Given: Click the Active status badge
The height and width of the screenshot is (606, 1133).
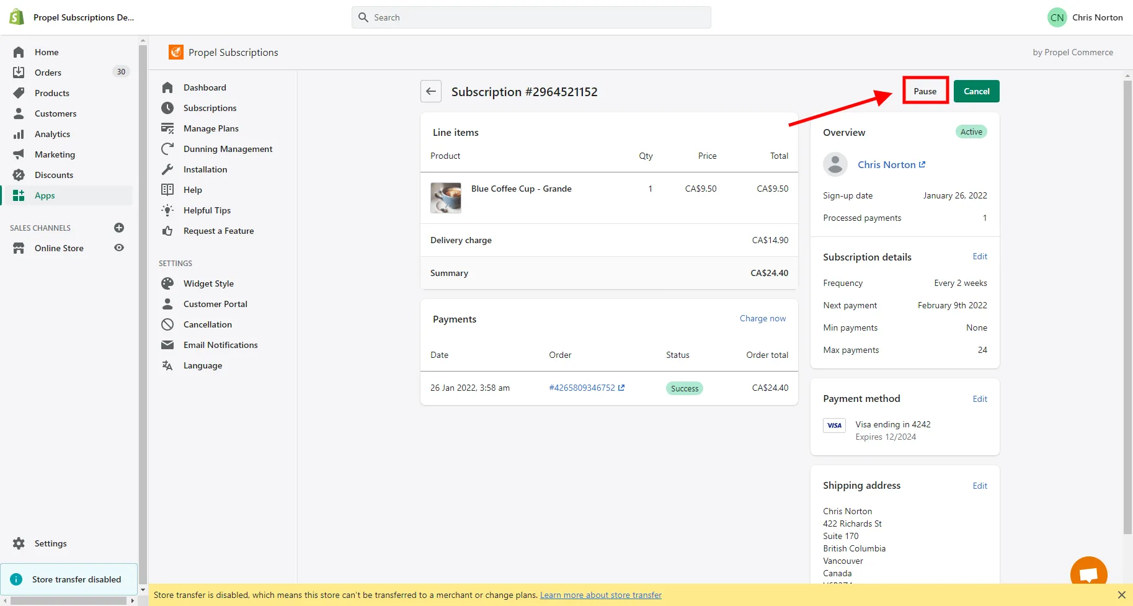Looking at the screenshot, I should 971,131.
